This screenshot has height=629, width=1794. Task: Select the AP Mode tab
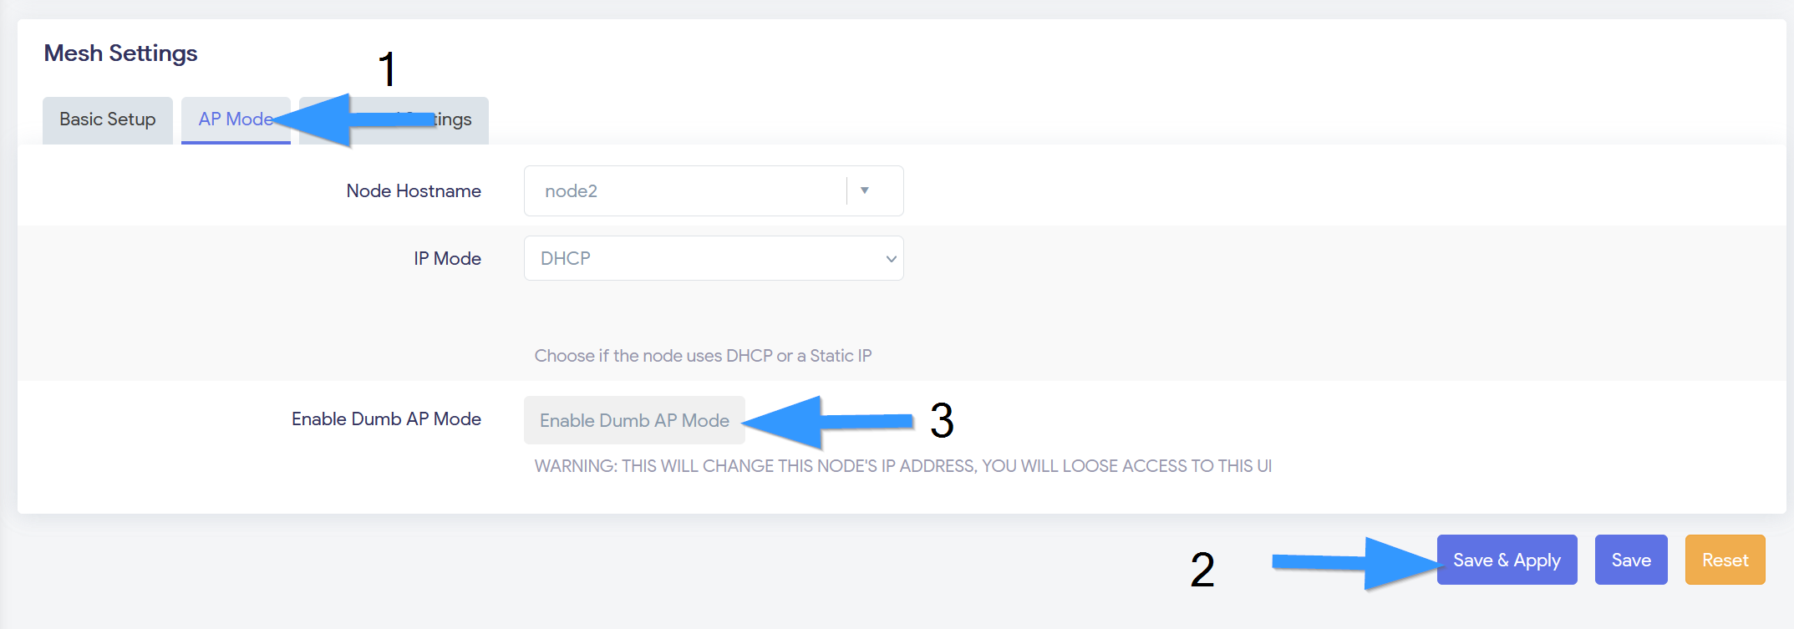[x=231, y=119]
